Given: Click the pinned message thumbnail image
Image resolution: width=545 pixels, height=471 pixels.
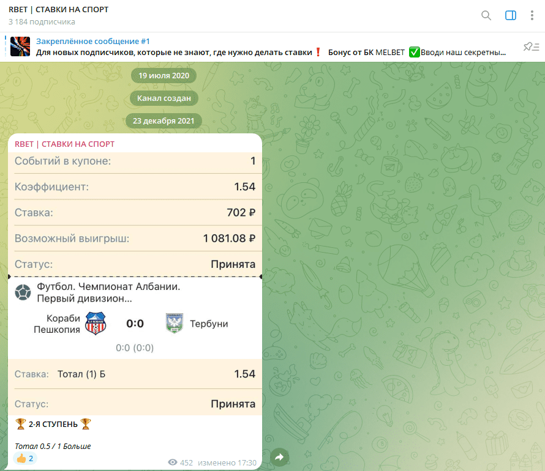Looking at the screenshot, I should pos(20,47).
